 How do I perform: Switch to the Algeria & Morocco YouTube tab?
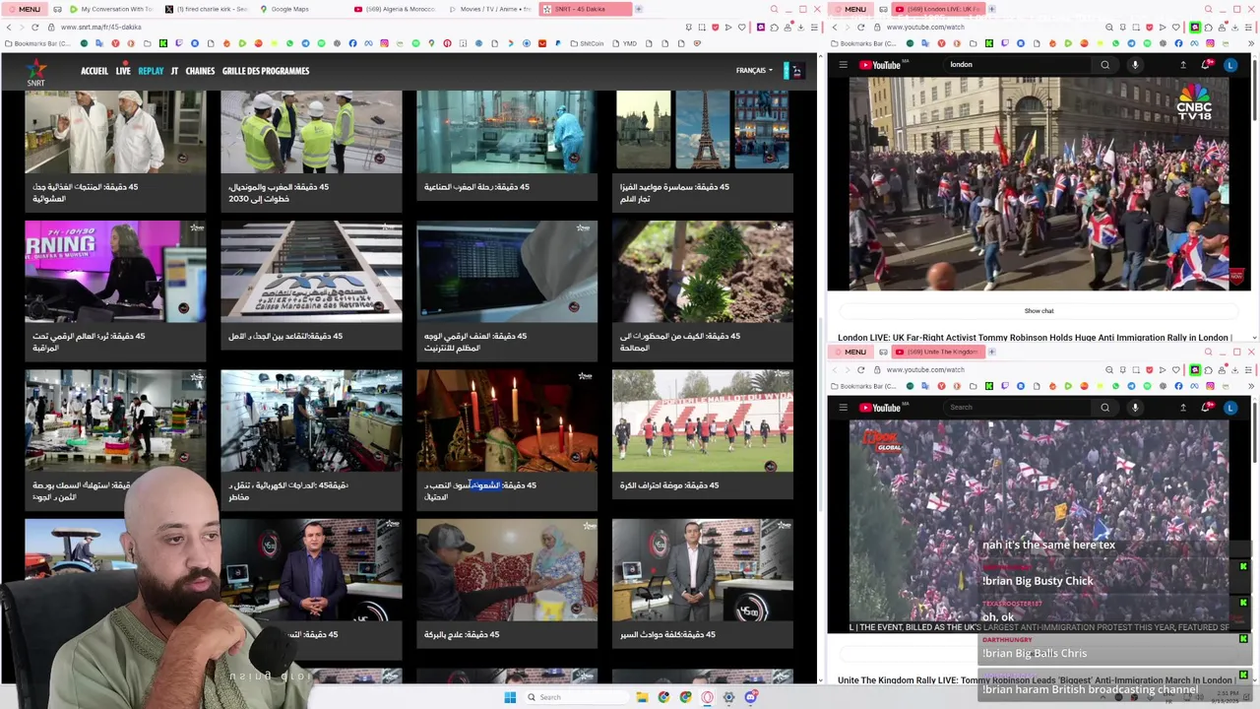pyautogui.click(x=394, y=9)
